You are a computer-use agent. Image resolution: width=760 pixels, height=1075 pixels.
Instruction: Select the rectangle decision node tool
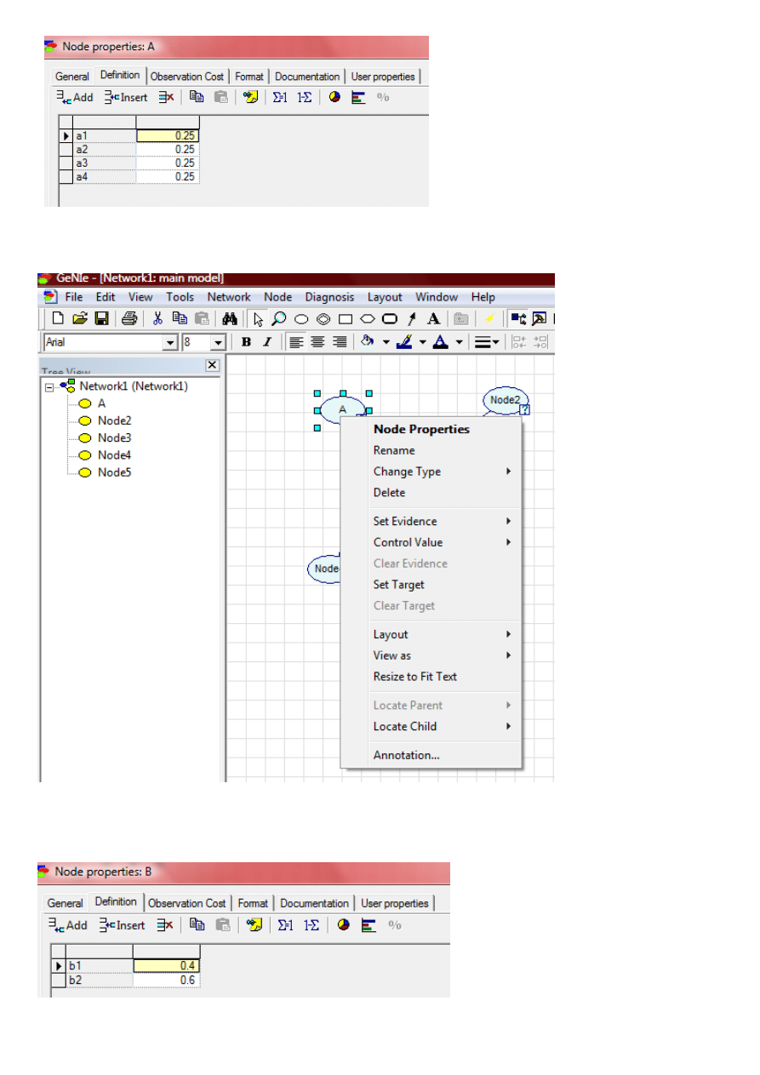[x=345, y=319]
